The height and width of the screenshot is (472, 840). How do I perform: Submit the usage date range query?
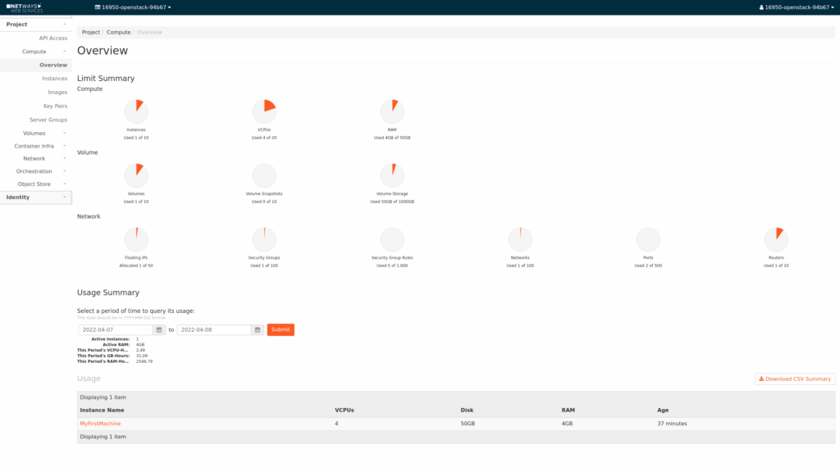pyautogui.click(x=281, y=329)
